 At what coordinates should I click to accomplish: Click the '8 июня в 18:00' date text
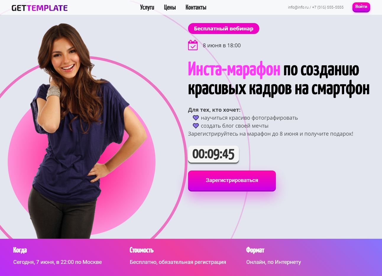pyautogui.click(x=222, y=46)
